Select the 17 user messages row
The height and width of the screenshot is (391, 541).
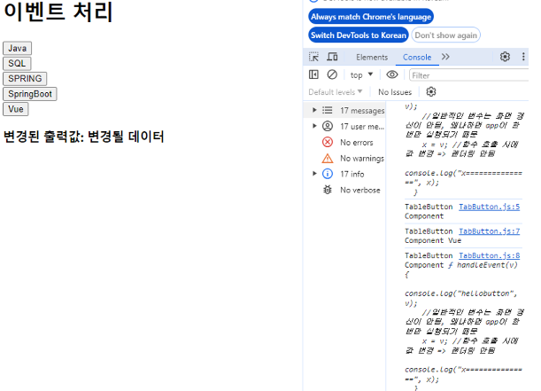pos(345,127)
